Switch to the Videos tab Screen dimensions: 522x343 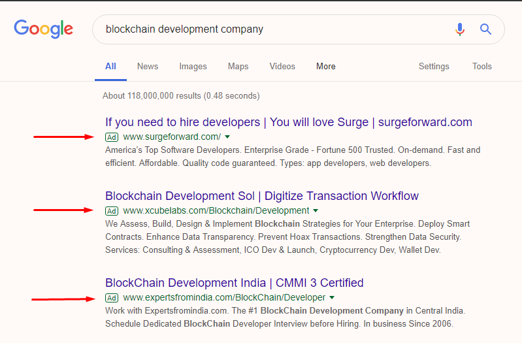(x=282, y=66)
